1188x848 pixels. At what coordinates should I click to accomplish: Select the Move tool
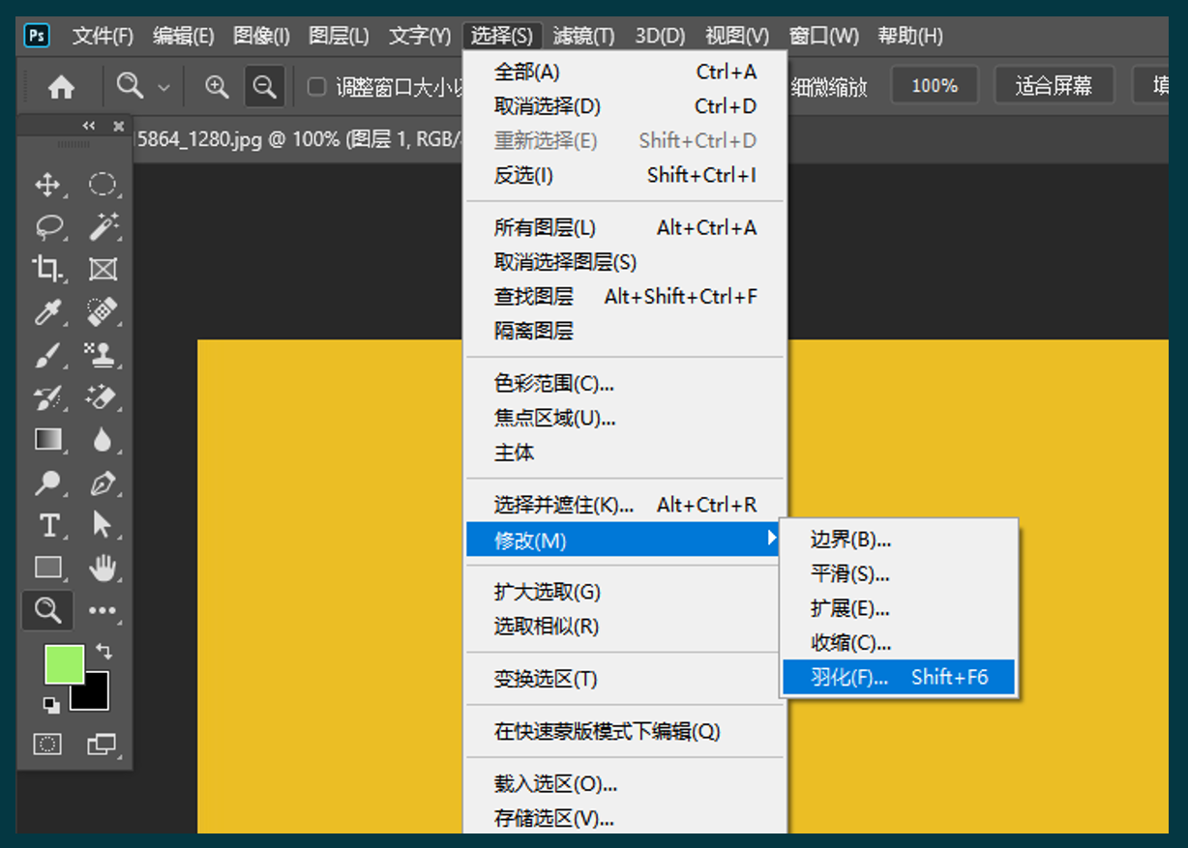pyautogui.click(x=47, y=185)
